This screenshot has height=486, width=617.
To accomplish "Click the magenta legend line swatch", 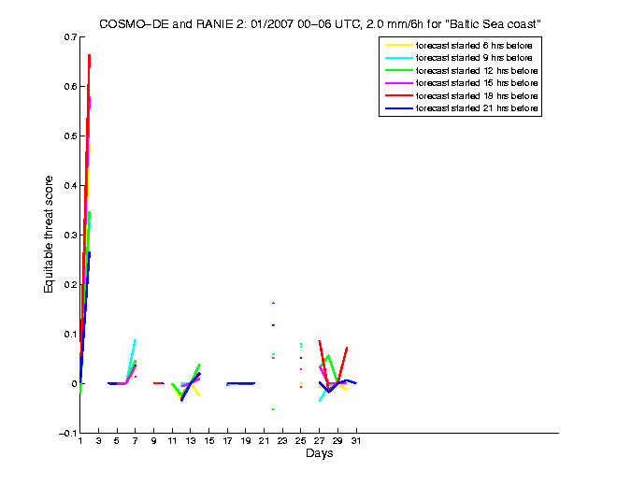I will [399, 83].
